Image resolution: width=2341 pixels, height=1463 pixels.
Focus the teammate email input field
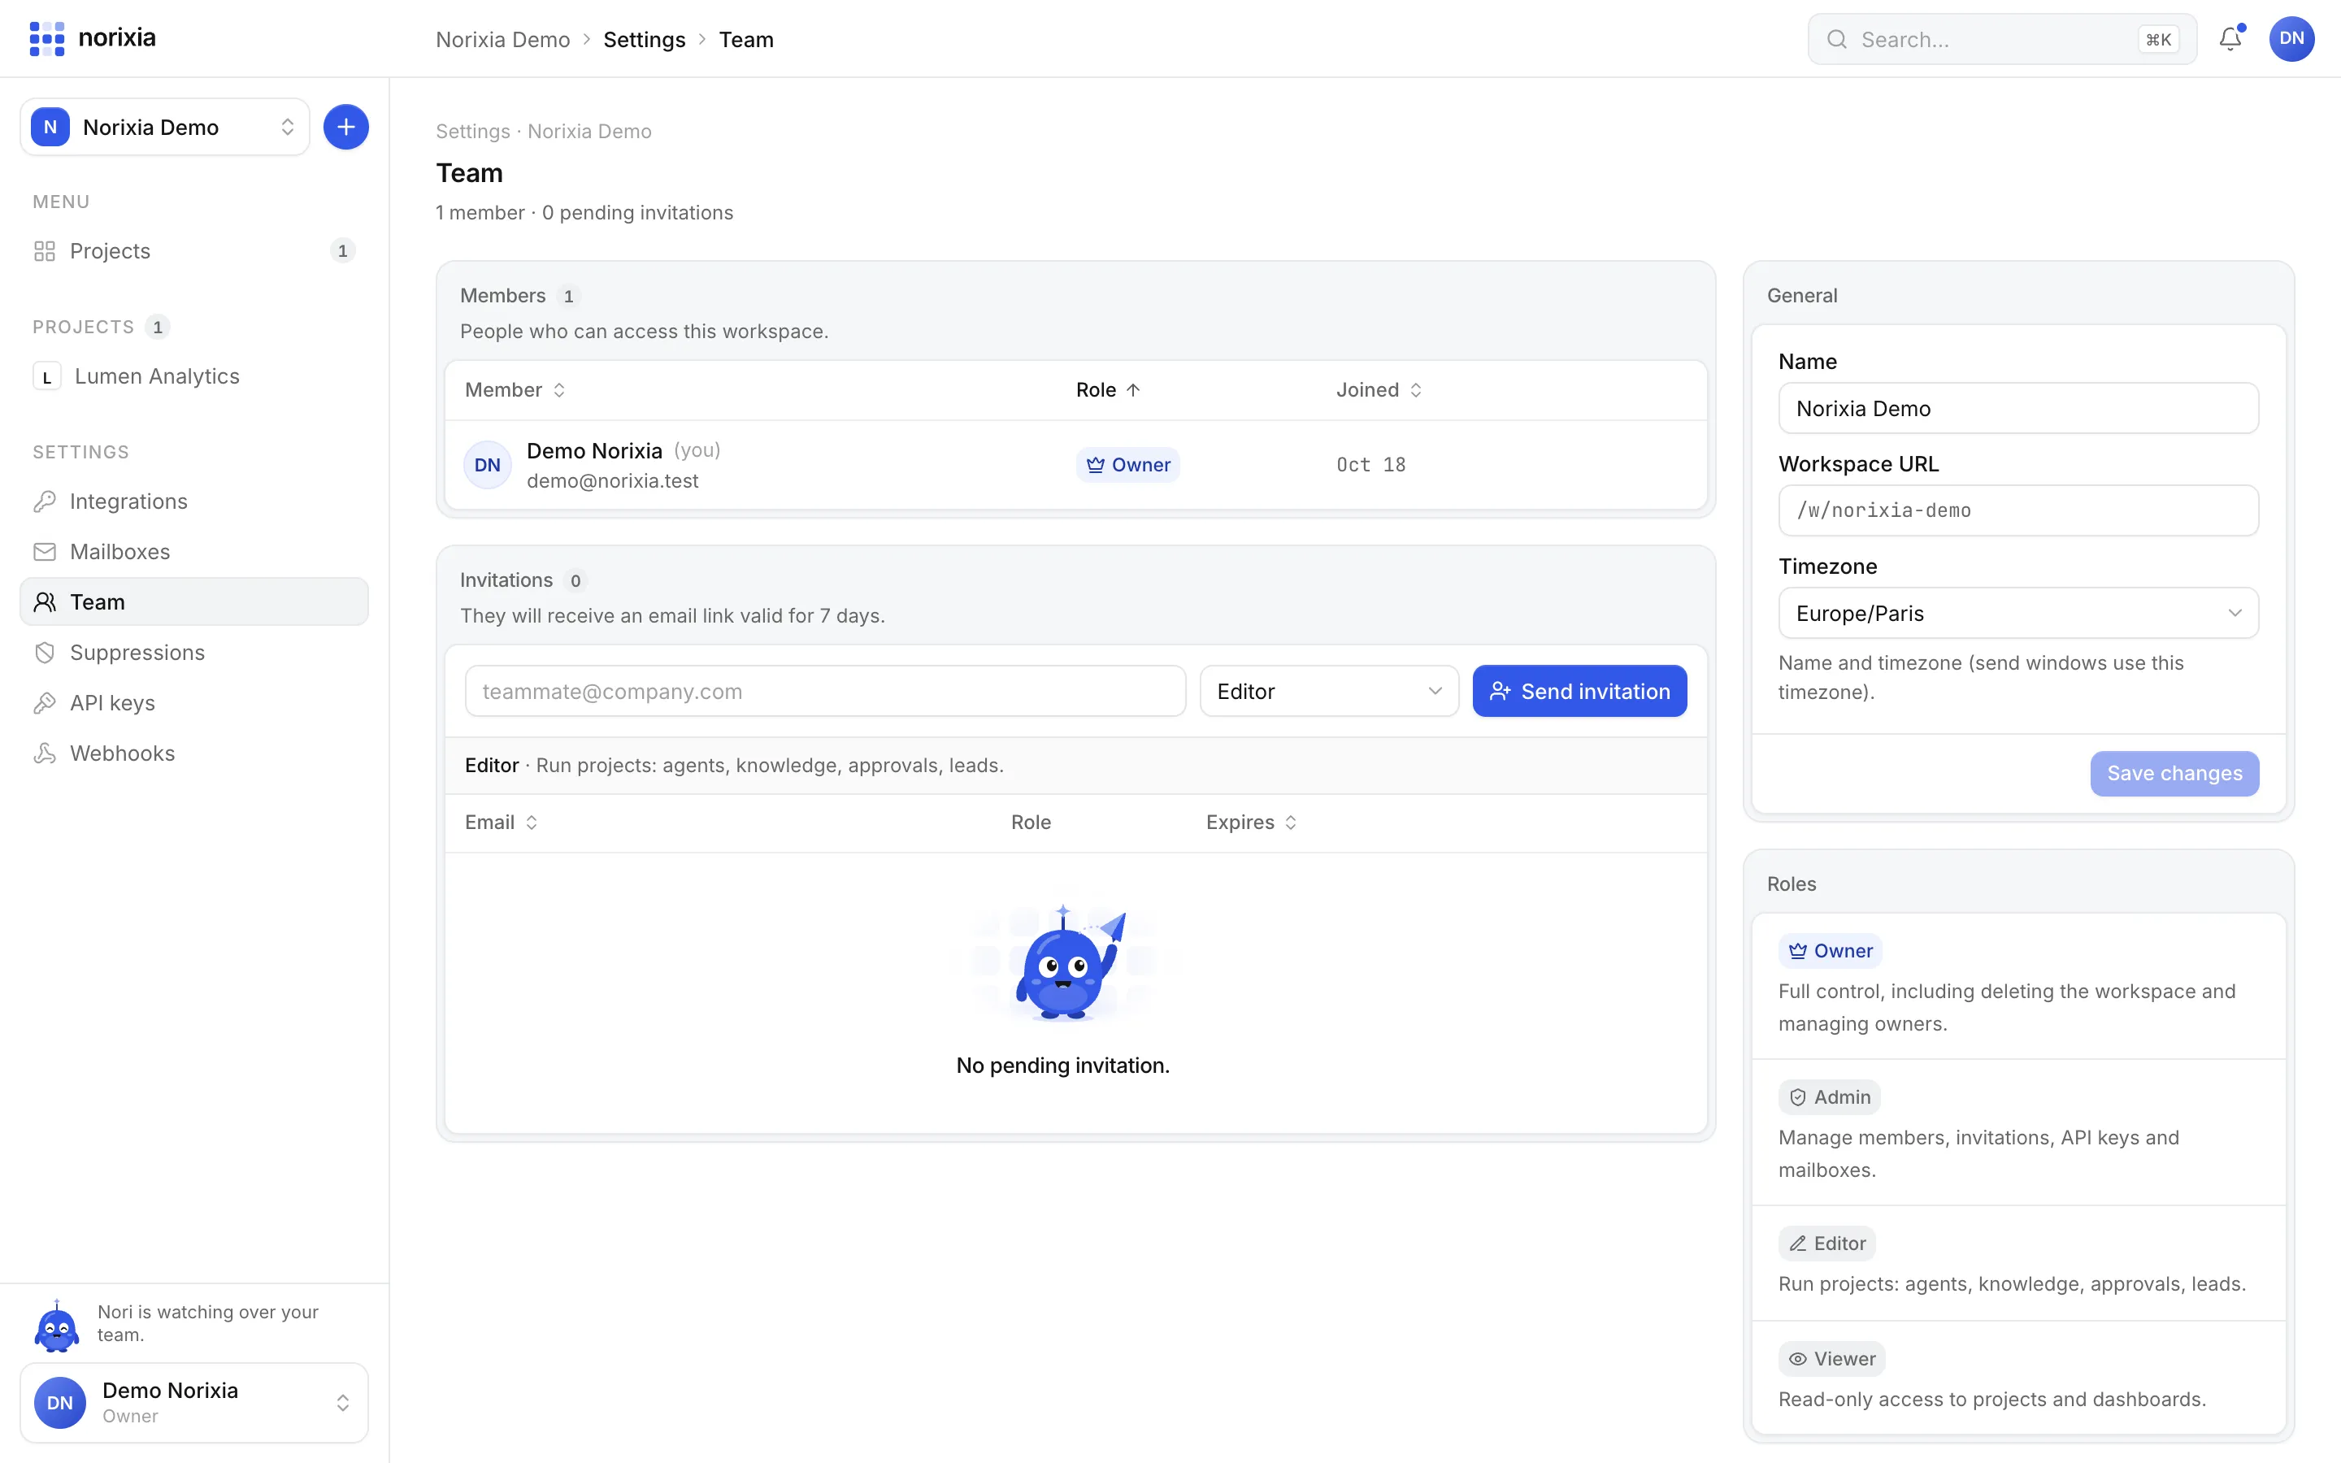pos(825,691)
